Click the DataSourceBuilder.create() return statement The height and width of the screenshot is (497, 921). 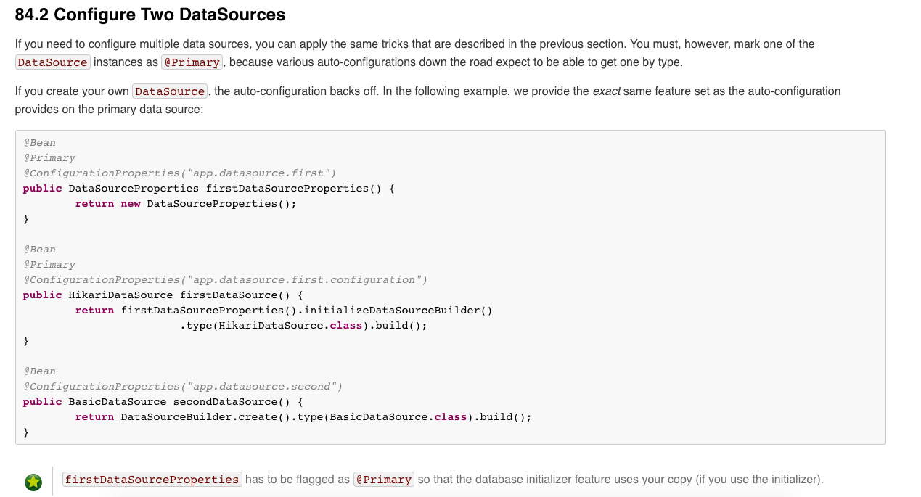303,417
